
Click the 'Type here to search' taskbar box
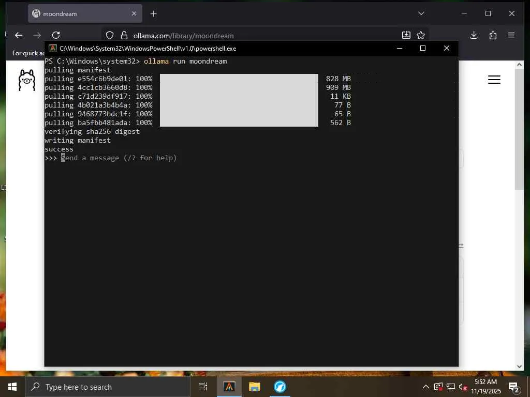coord(108,387)
